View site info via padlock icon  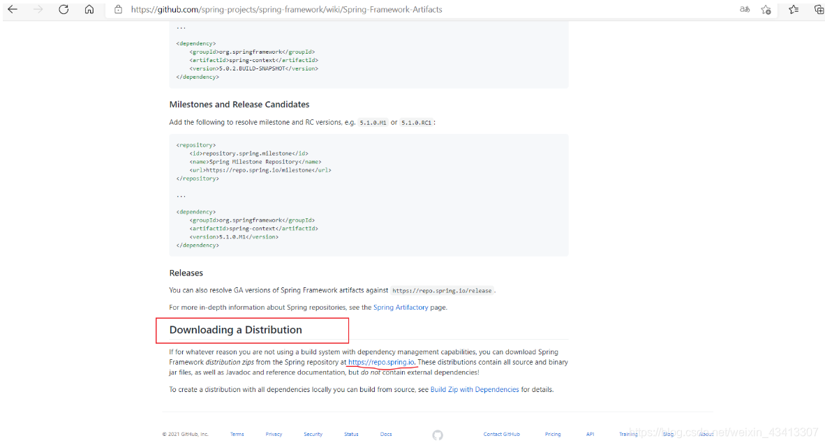coord(119,10)
